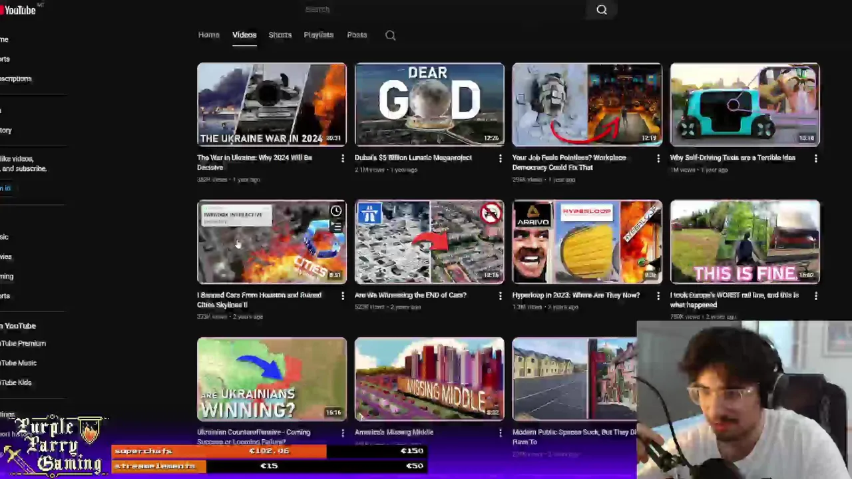852x479 pixels.
Task: Click the search magnifier button at top
Action: (602, 9)
